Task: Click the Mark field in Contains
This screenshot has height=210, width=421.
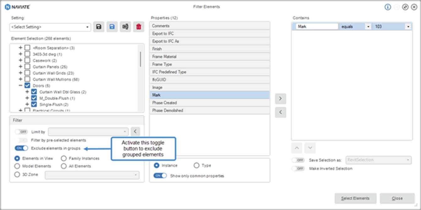Action: tap(317, 27)
